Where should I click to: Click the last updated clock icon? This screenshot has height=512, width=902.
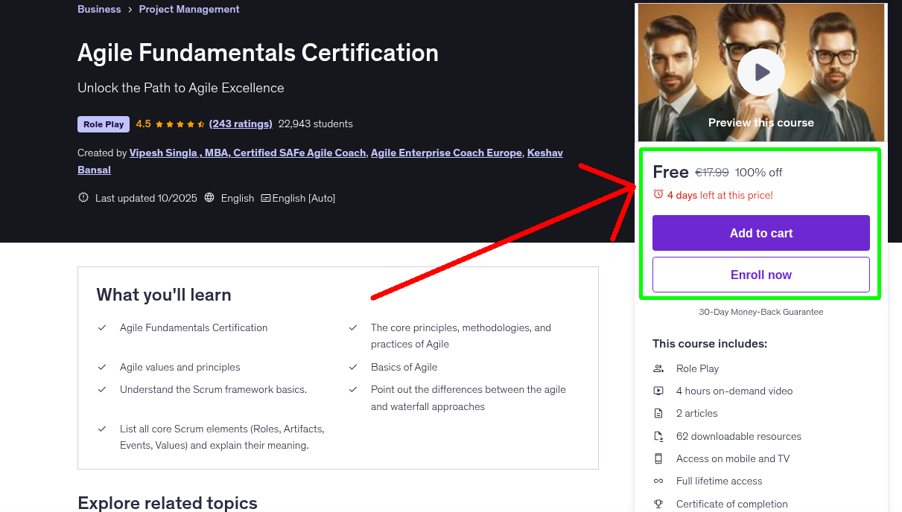point(83,198)
